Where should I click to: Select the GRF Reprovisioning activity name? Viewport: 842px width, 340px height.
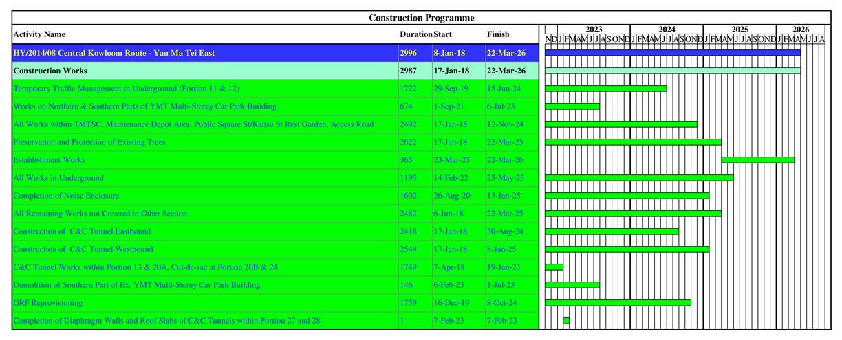pyautogui.click(x=47, y=303)
